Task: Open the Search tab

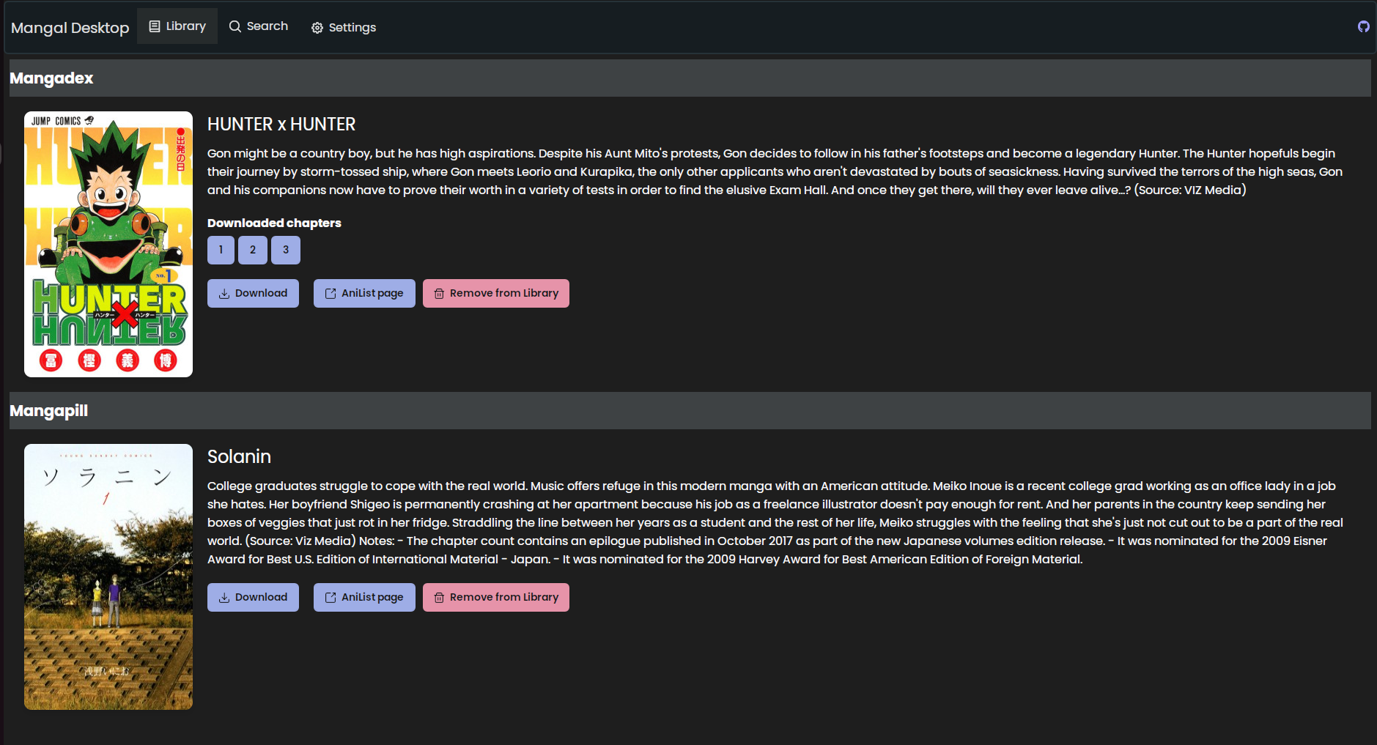Action: [259, 26]
